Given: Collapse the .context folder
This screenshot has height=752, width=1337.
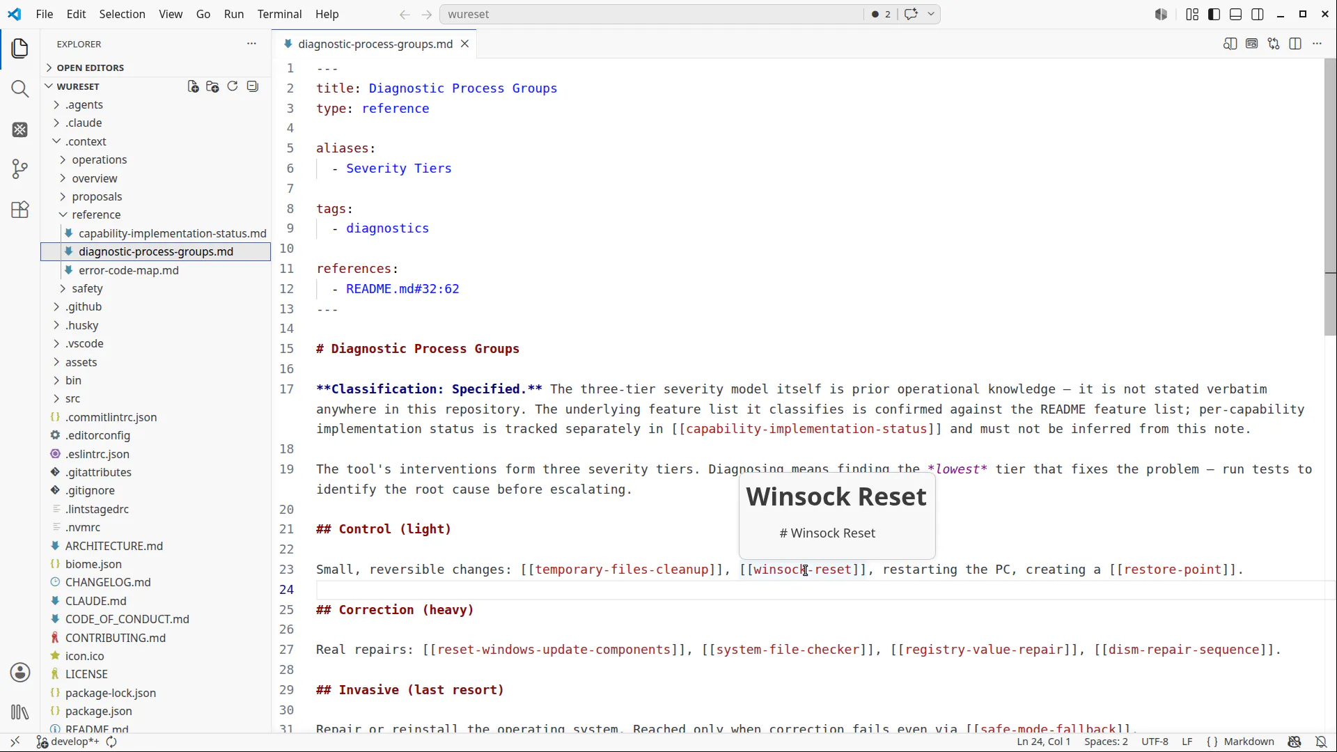Looking at the screenshot, I should point(86,141).
